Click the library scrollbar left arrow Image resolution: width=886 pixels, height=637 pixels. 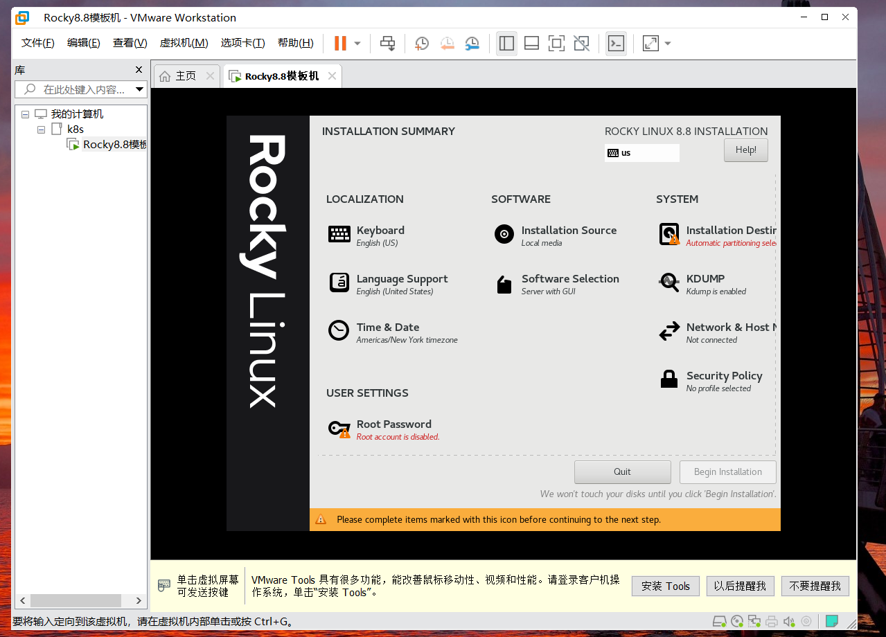point(23,600)
